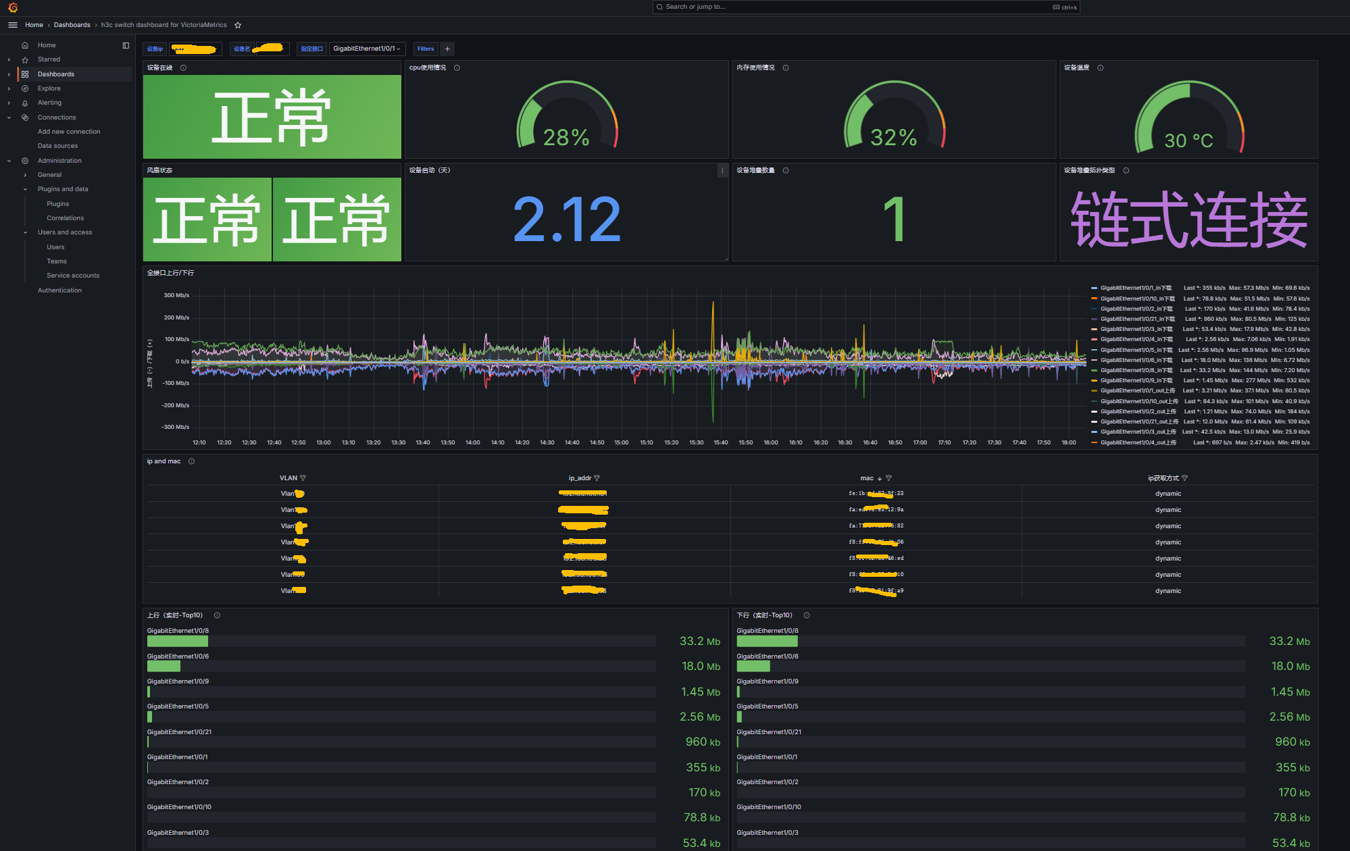
Task: Click the Connections icon in sidebar
Action: click(x=25, y=118)
